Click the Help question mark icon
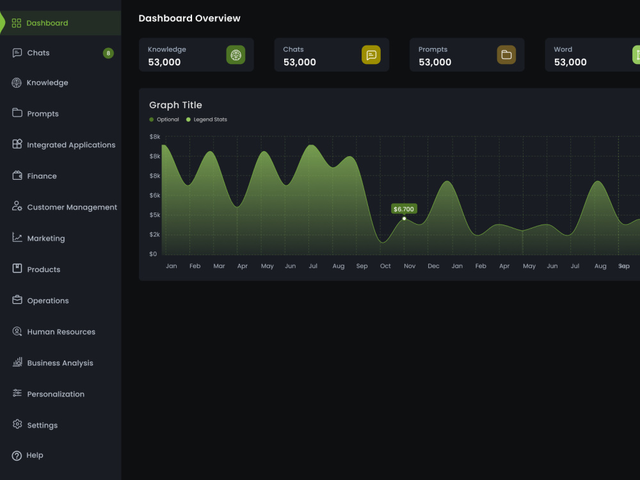The image size is (640, 480). point(17,456)
